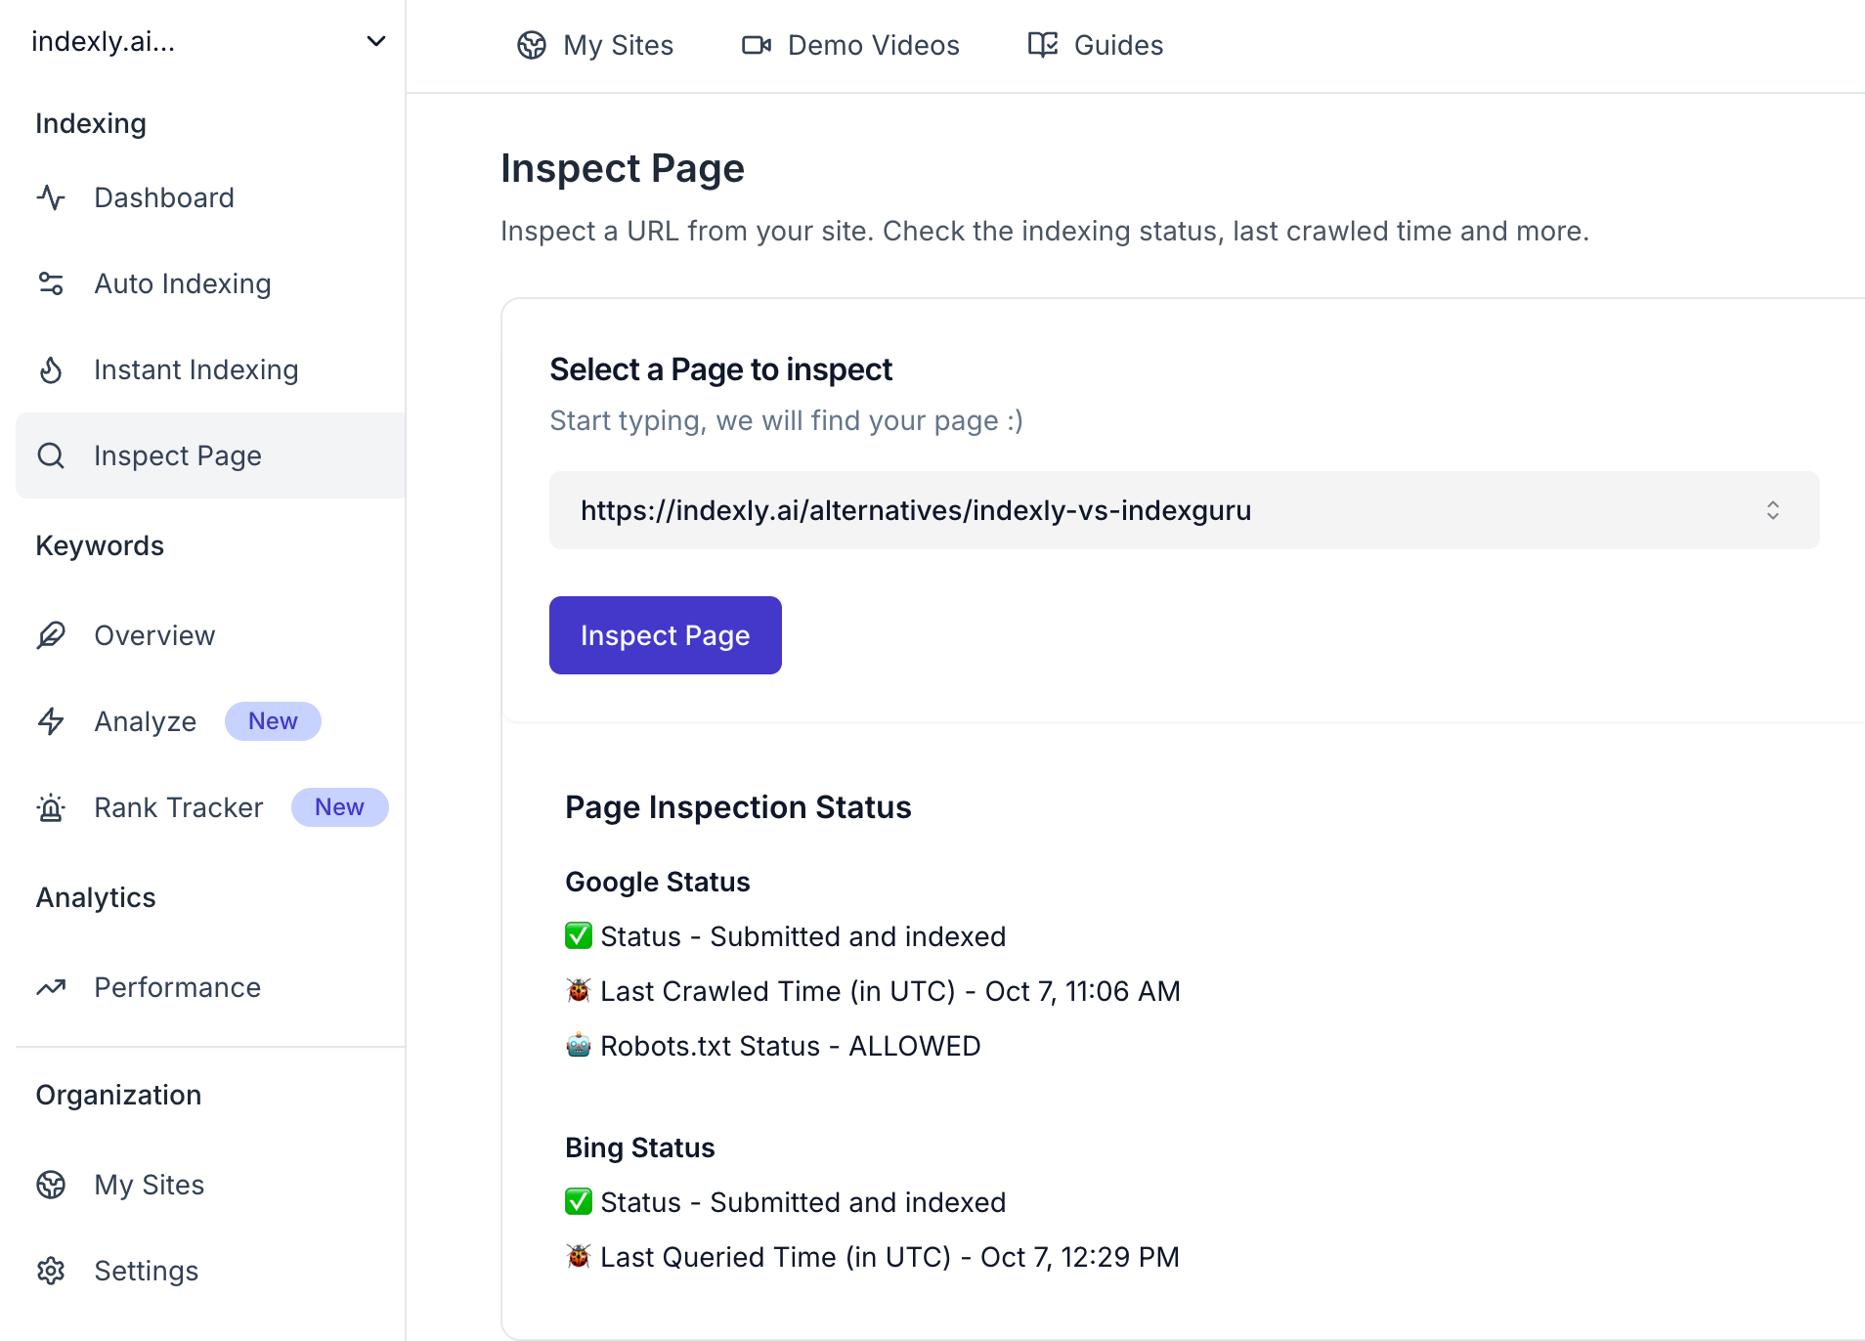The width and height of the screenshot is (1865, 1341).
Task: Click the top bar My Sites globe icon
Action: tap(532, 45)
